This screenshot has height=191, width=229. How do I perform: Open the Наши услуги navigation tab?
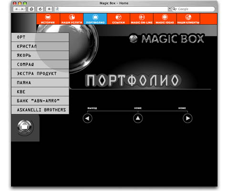point(72,19)
